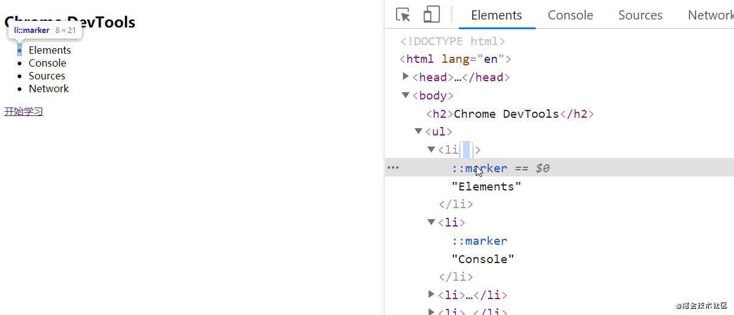The width and height of the screenshot is (734, 315).
Task: Activate the inspect element picker icon
Action: (403, 15)
